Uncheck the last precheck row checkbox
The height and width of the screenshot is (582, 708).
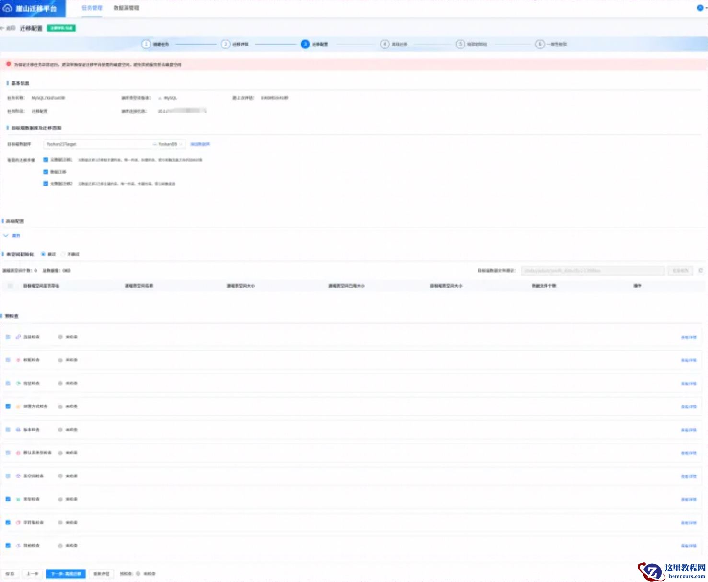pyautogui.click(x=8, y=546)
